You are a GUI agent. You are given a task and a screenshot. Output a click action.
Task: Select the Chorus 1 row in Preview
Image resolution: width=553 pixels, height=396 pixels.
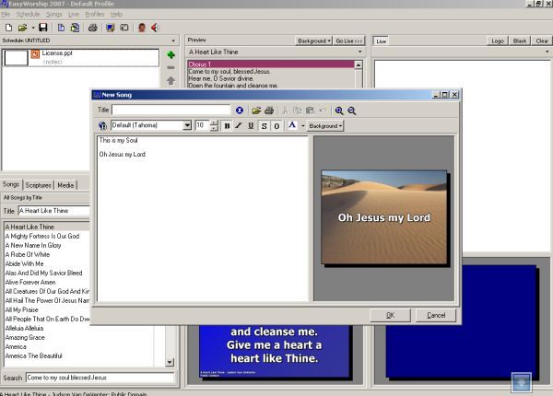(x=271, y=64)
